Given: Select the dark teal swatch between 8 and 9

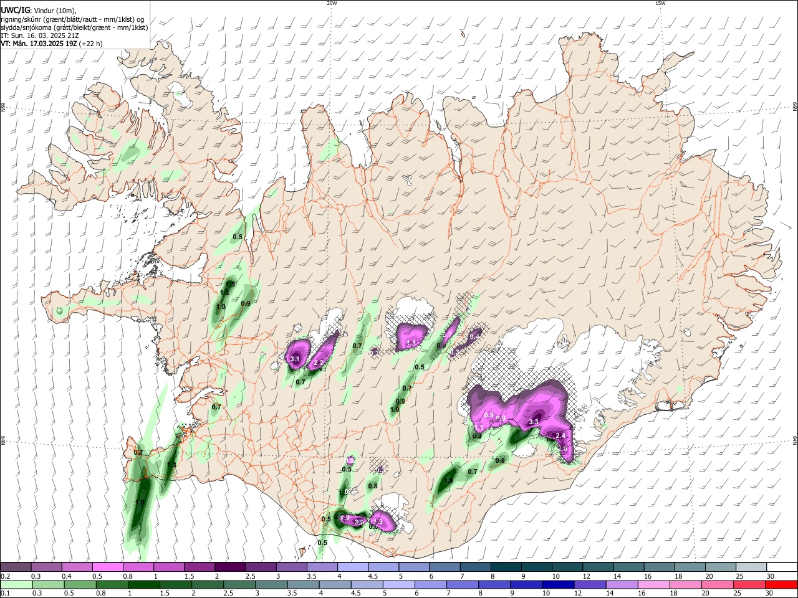Looking at the screenshot, I should coord(506,567).
